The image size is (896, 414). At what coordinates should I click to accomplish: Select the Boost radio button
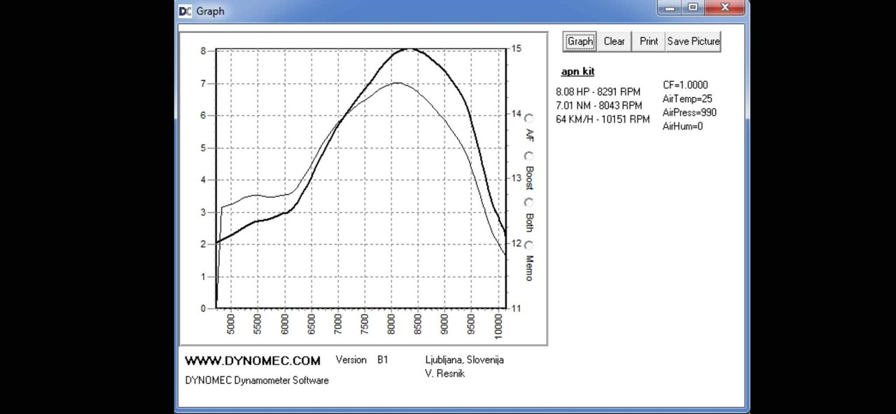coord(528,156)
